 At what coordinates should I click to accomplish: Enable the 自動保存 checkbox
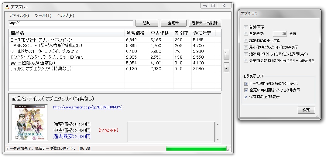click(x=246, y=27)
